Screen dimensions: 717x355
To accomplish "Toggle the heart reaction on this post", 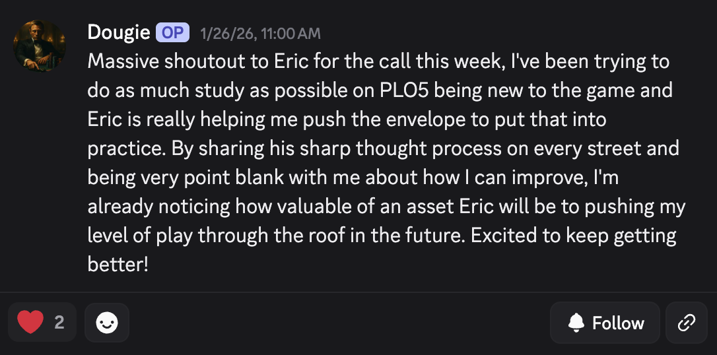I will pyautogui.click(x=42, y=323).
